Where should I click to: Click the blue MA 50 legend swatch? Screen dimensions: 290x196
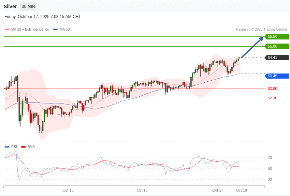[55, 30]
